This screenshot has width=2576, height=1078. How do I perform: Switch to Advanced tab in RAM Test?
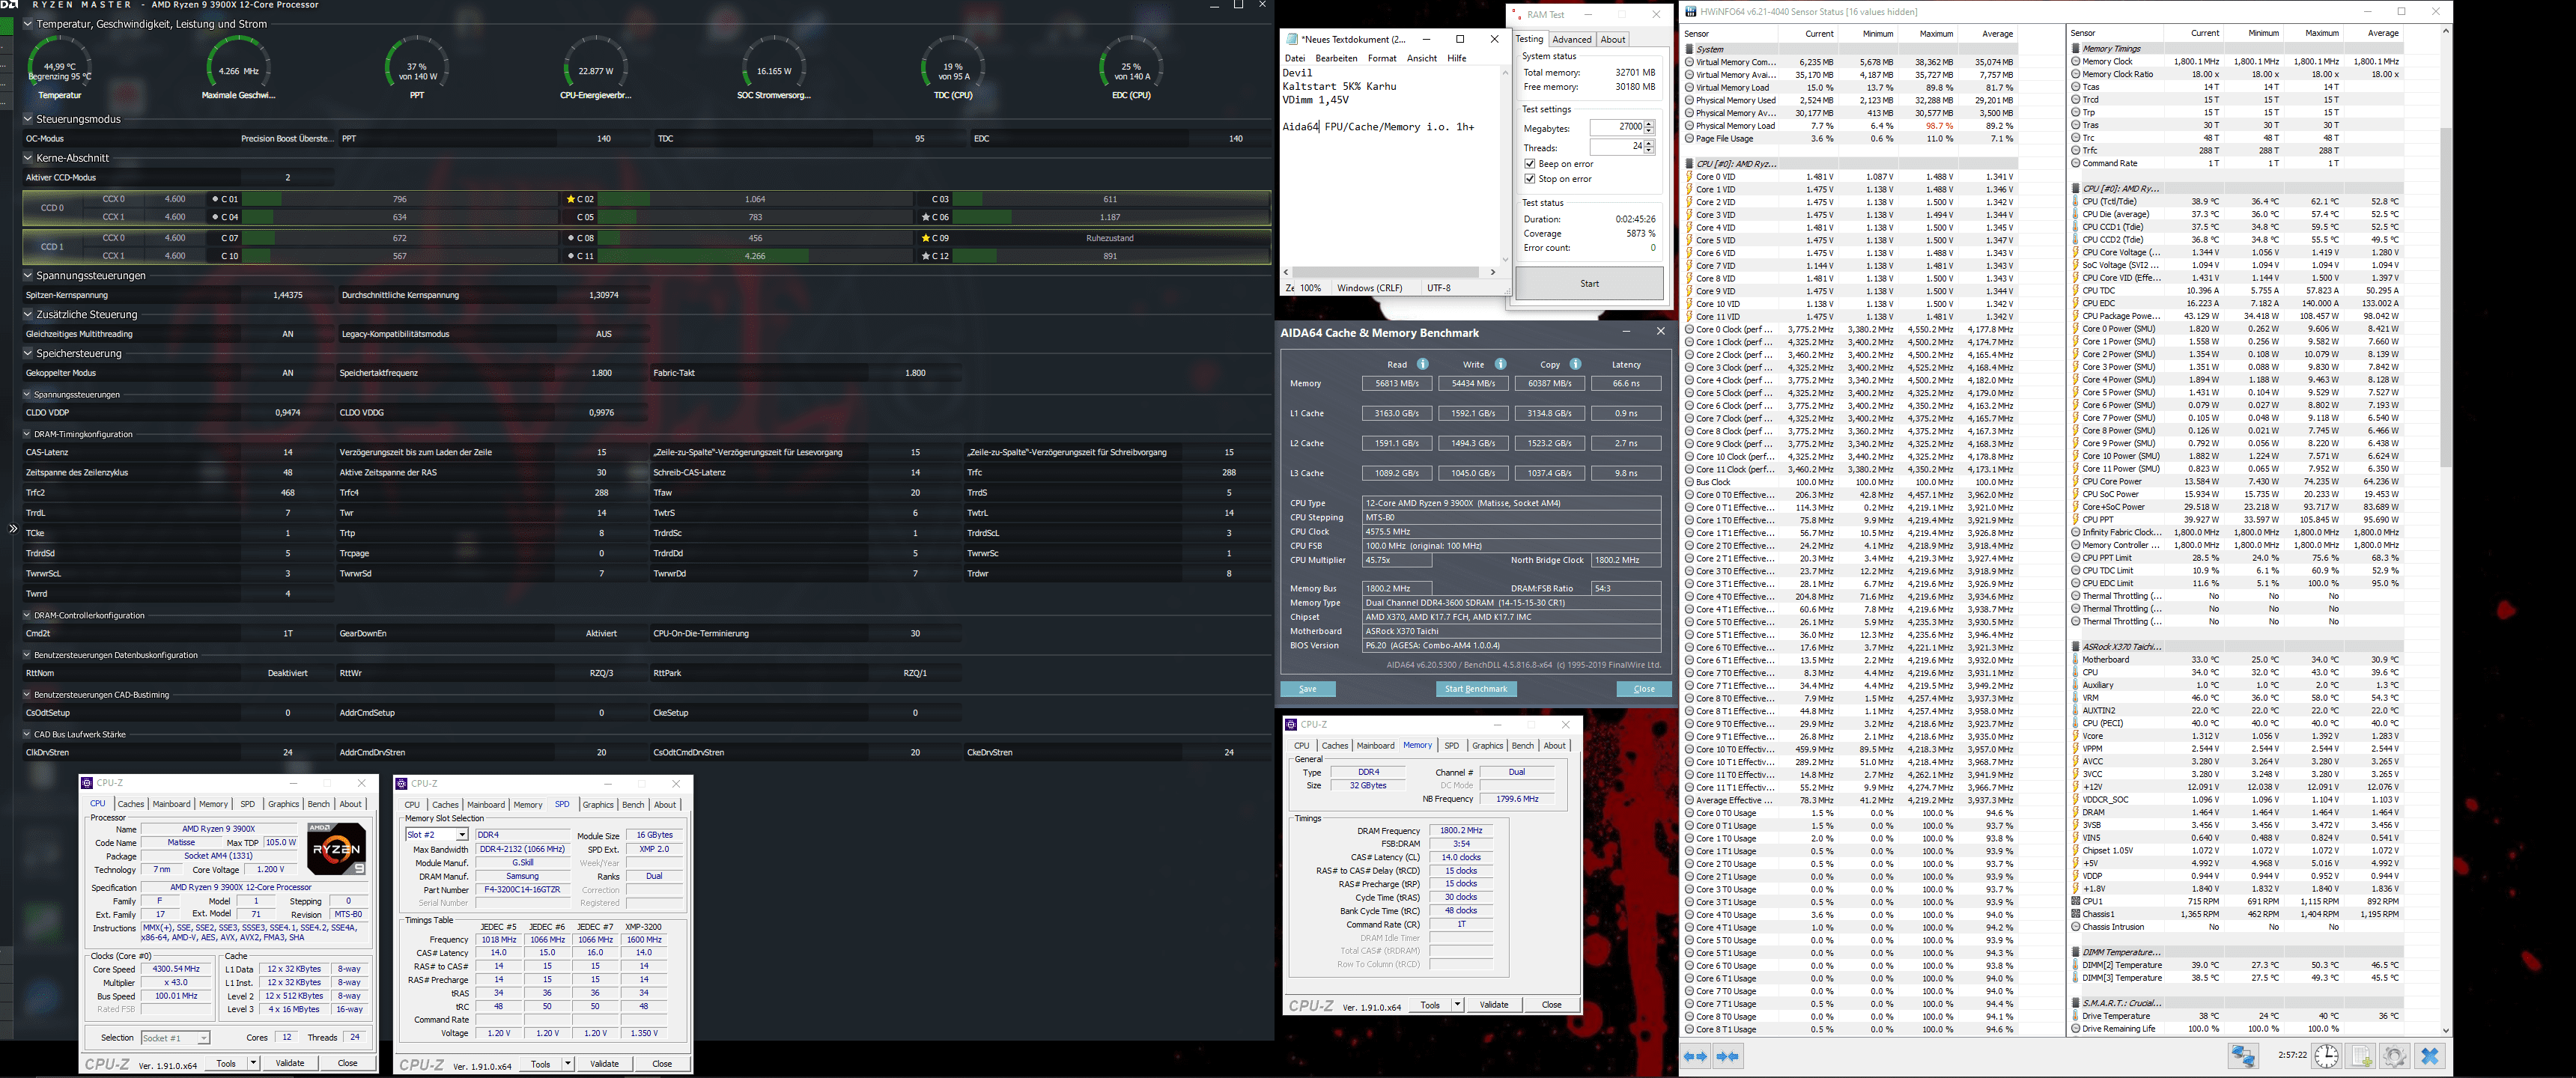click(x=1571, y=40)
